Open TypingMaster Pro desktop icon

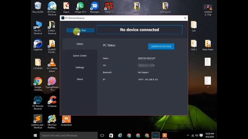(x=52, y=84)
